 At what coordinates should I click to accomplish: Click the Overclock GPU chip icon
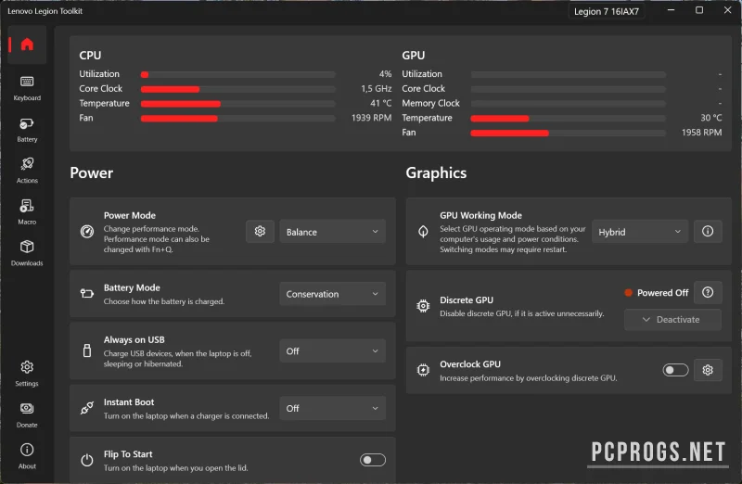coord(423,370)
